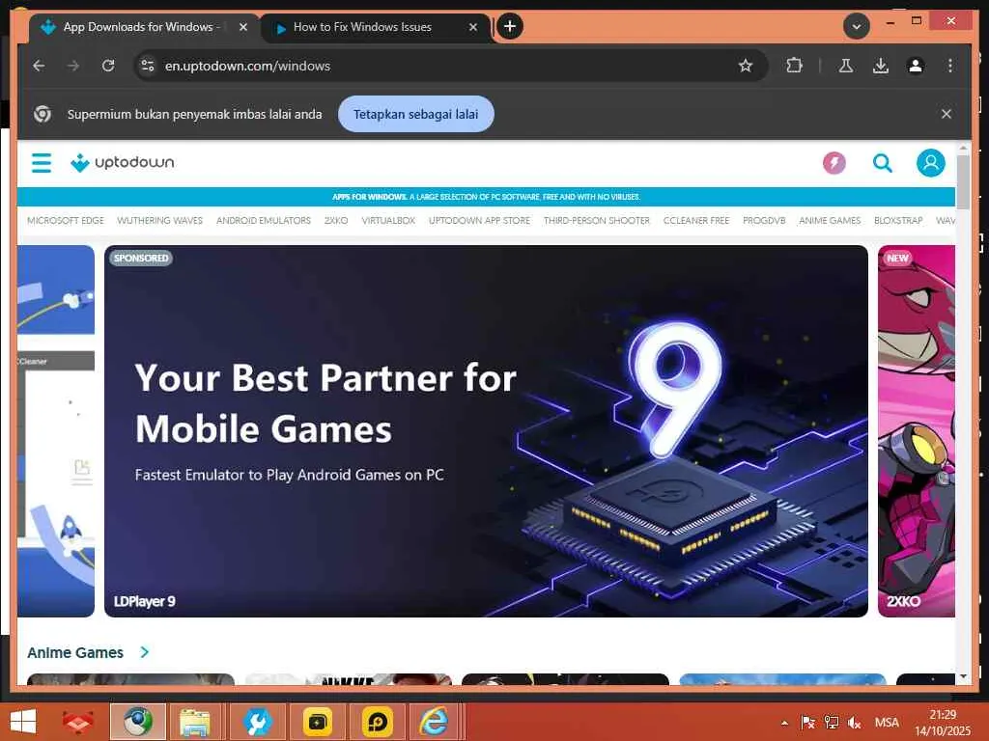This screenshot has width=989, height=741.
Task: Open the 2XKO new game banner
Action: click(917, 431)
